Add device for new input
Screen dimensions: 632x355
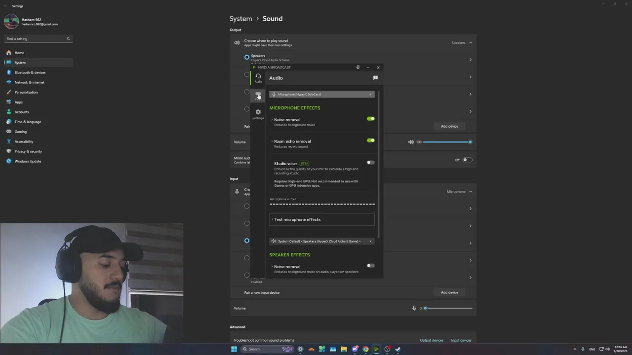point(449,292)
